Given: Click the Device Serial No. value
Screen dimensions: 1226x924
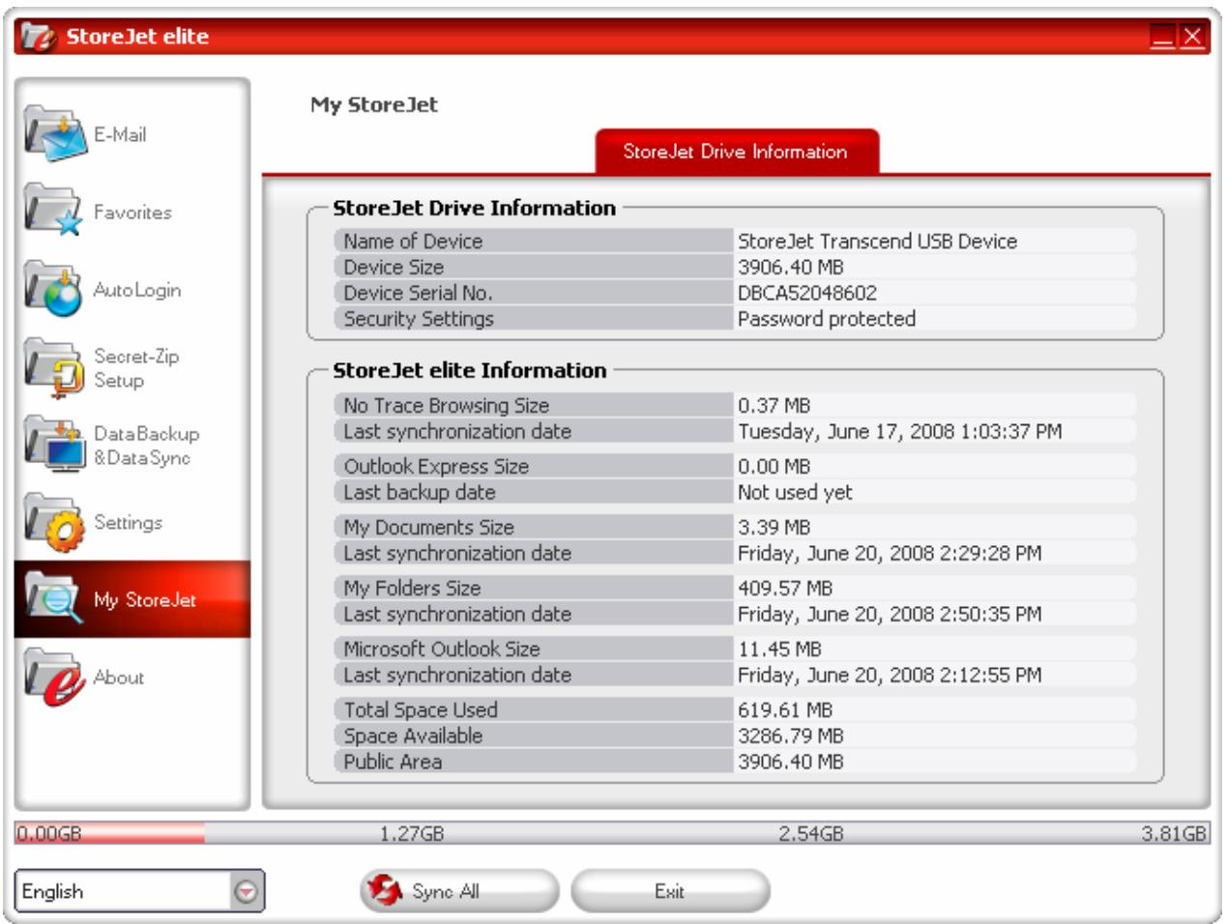Looking at the screenshot, I should coord(807,293).
